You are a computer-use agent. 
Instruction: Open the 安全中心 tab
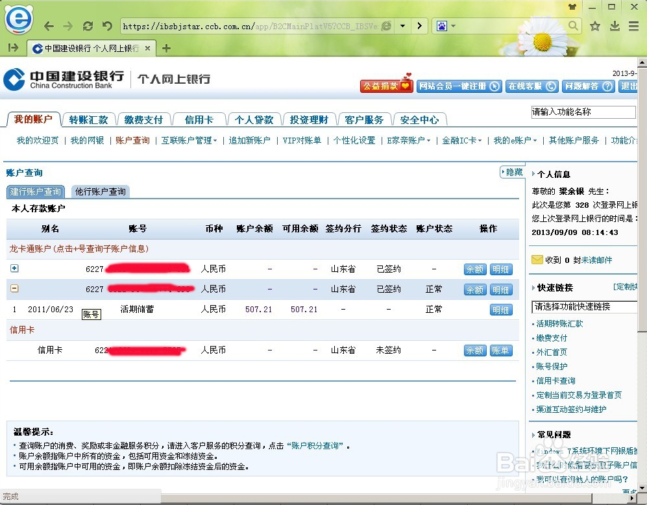tap(420, 119)
